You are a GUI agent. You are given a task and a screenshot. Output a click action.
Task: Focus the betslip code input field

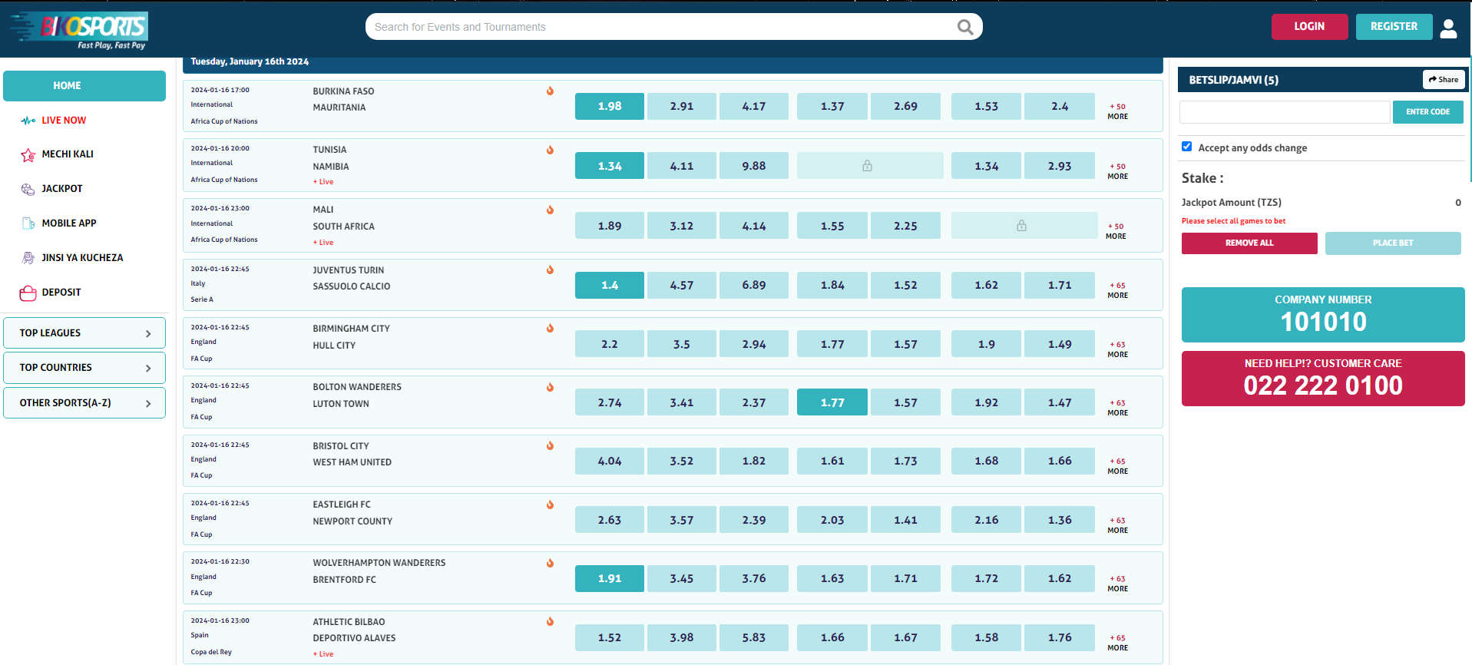click(x=1285, y=112)
